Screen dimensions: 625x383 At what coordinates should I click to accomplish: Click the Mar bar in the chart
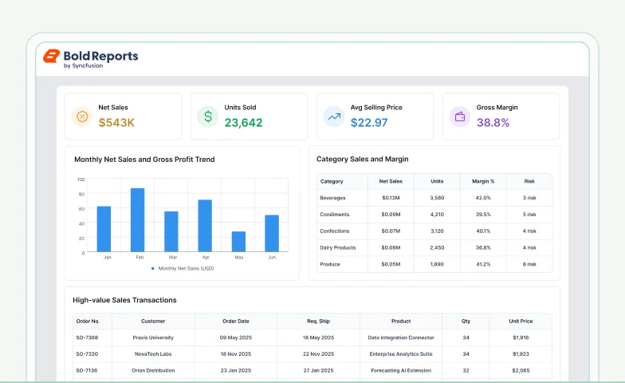click(x=171, y=231)
